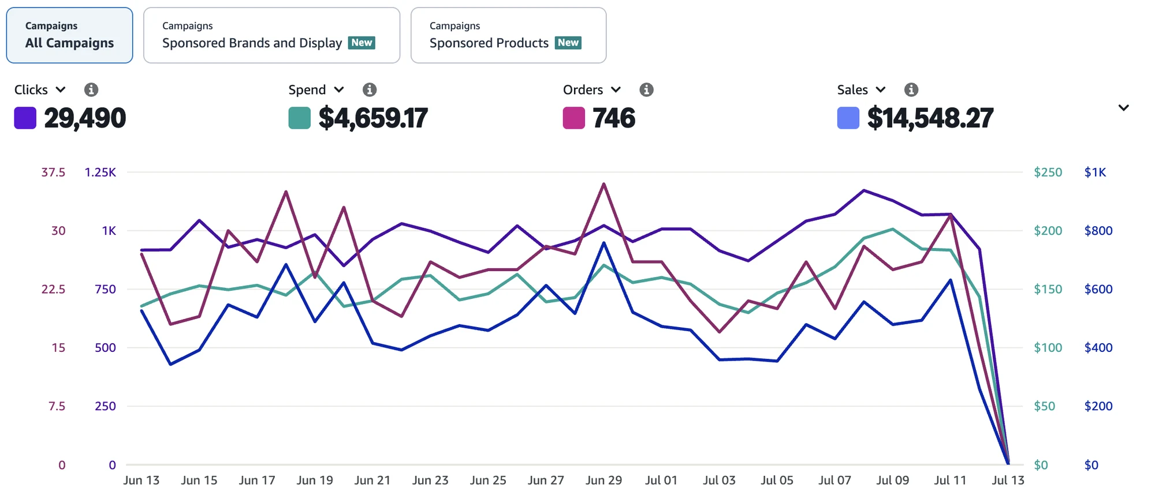Switch to Sponsored Brands and Display tab

click(x=271, y=35)
